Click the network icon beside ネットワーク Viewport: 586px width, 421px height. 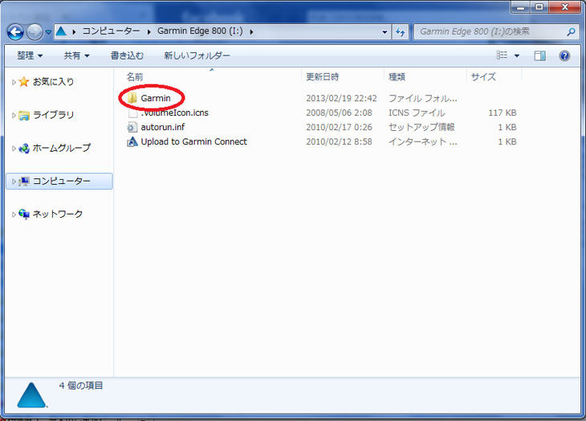point(24,215)
